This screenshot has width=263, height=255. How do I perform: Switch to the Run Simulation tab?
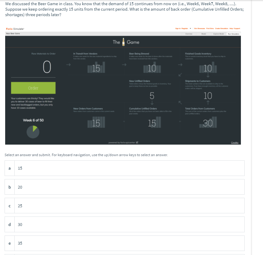pos(233,34)
